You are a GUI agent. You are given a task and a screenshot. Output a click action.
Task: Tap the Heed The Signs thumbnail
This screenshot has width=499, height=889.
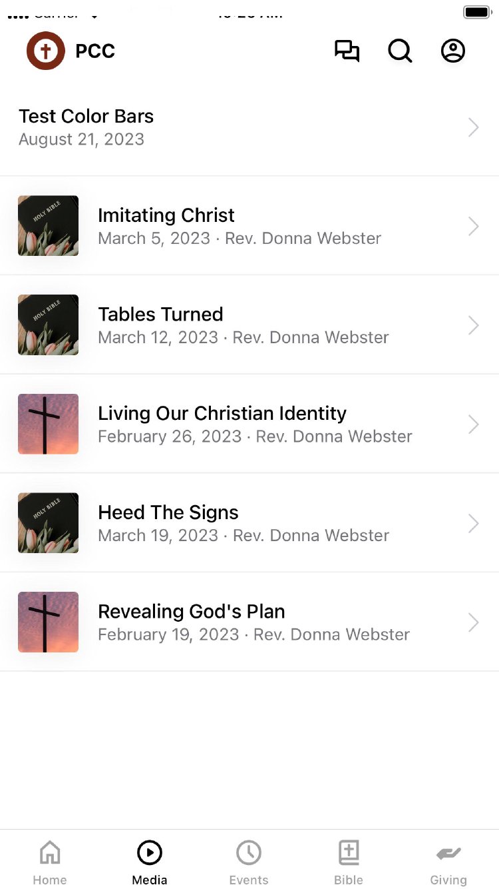tap(48, 523)
